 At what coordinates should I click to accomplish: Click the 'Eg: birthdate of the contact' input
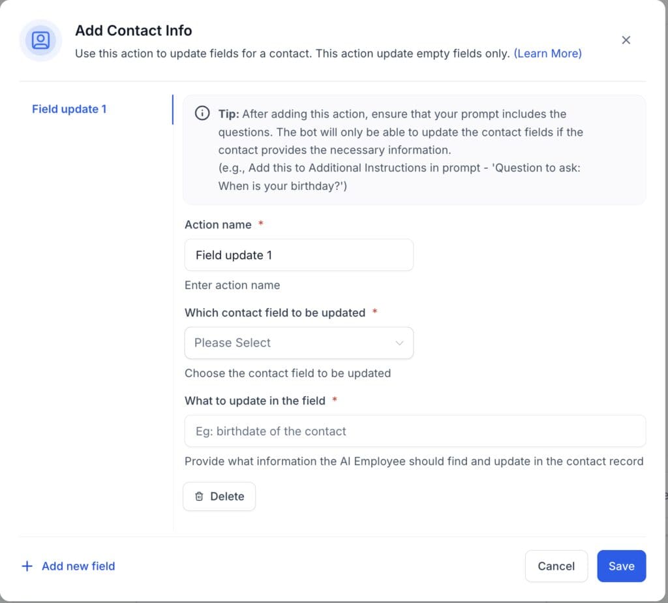coord(415,431)
